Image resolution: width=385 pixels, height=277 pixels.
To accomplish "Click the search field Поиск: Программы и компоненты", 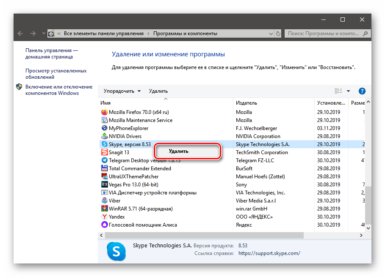I will click(324, 33).
